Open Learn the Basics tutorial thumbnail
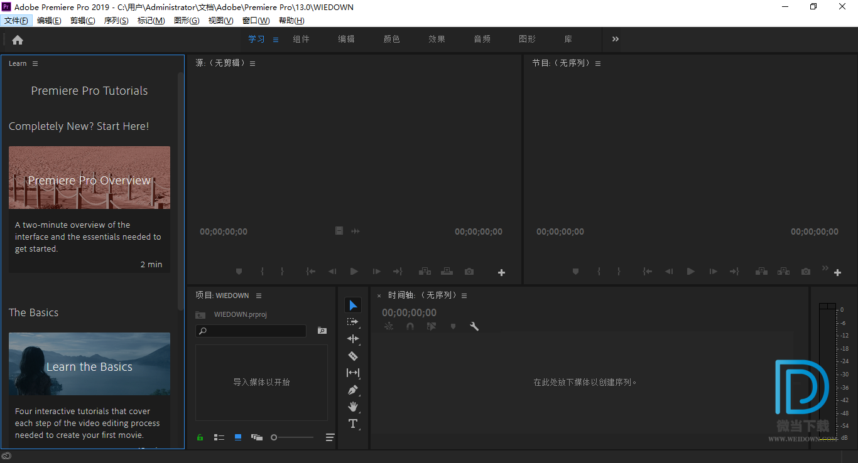 click(x=89, y=364)
